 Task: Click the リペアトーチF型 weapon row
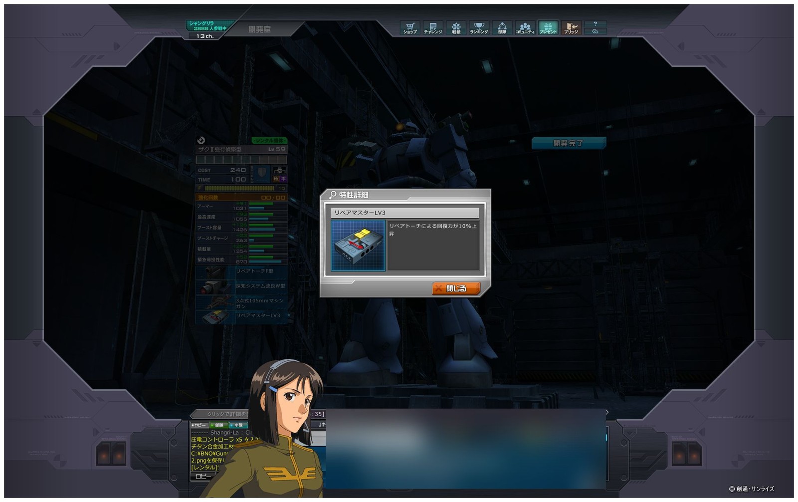241,272
